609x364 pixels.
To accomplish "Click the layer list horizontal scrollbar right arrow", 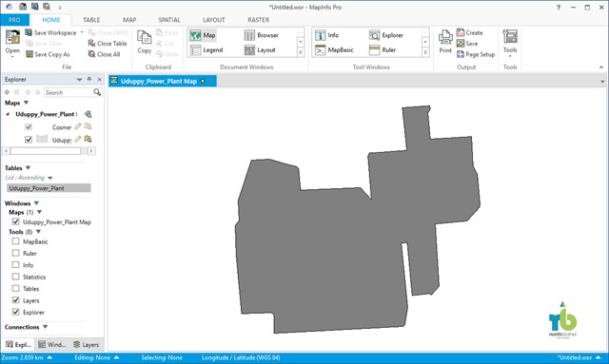I will (91, 150).
